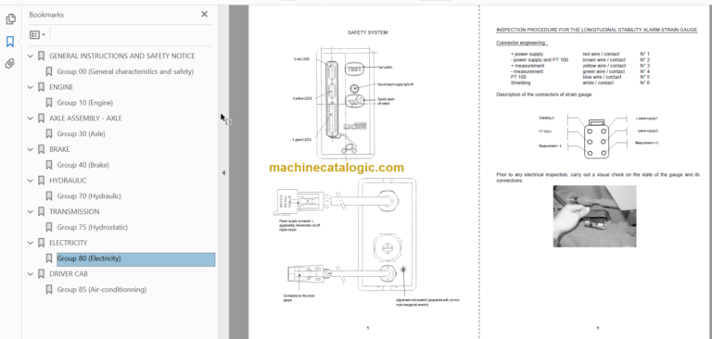712x339 pixels.
Task: Go to HYDRAULIC bookmark
Action: point(68,181)
